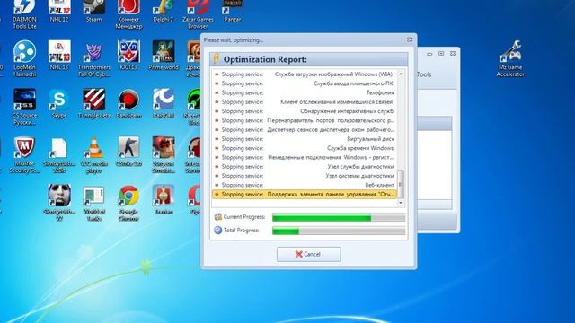Select the 'Узел системы диагностики' row
This screenshot has width=575, height=323.
pyautogui.click(x=305, y=176)
